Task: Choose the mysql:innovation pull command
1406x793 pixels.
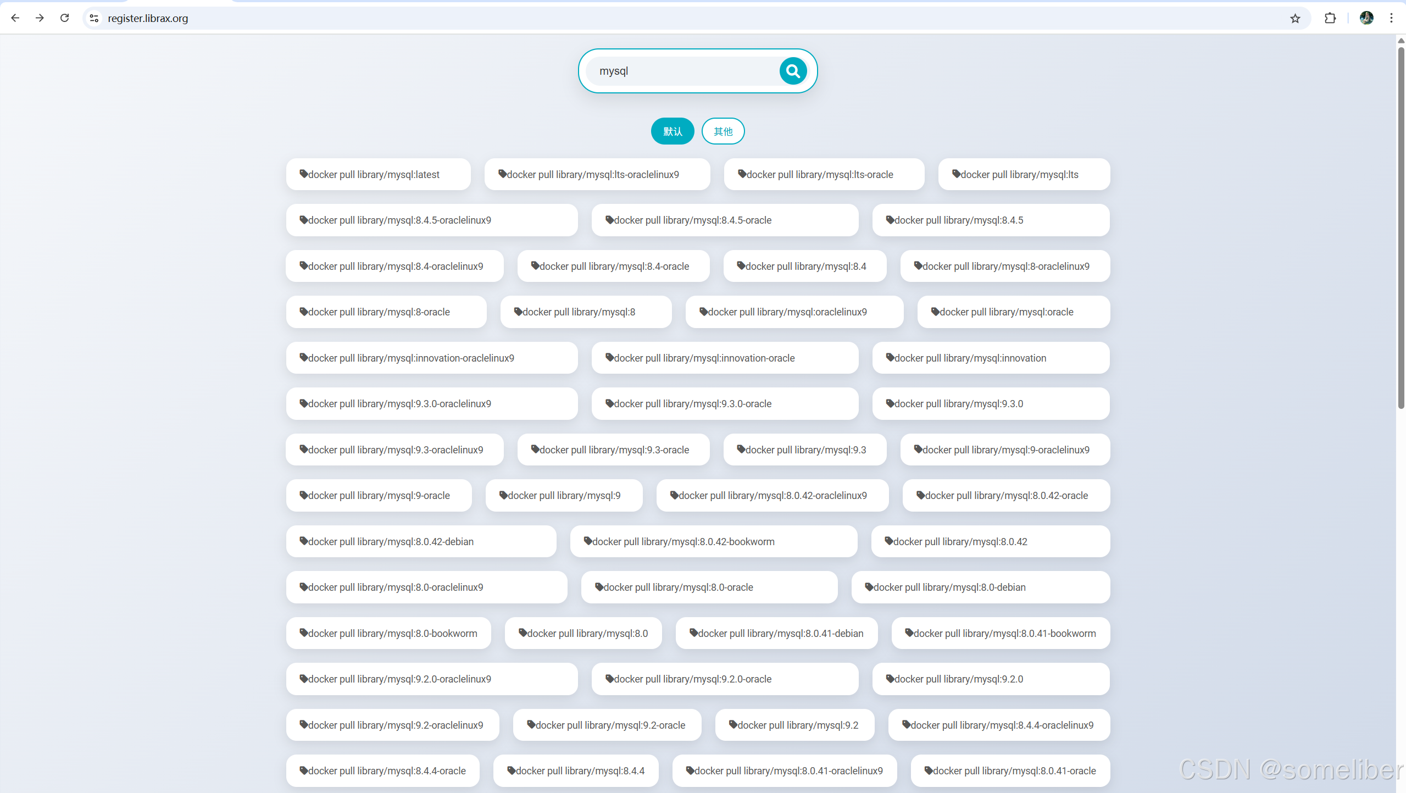Action: [x=990, y=358]
